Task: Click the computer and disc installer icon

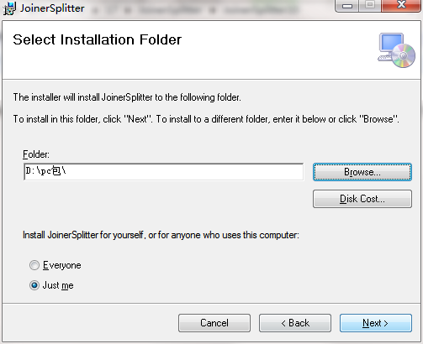Action: coord(396,50)
